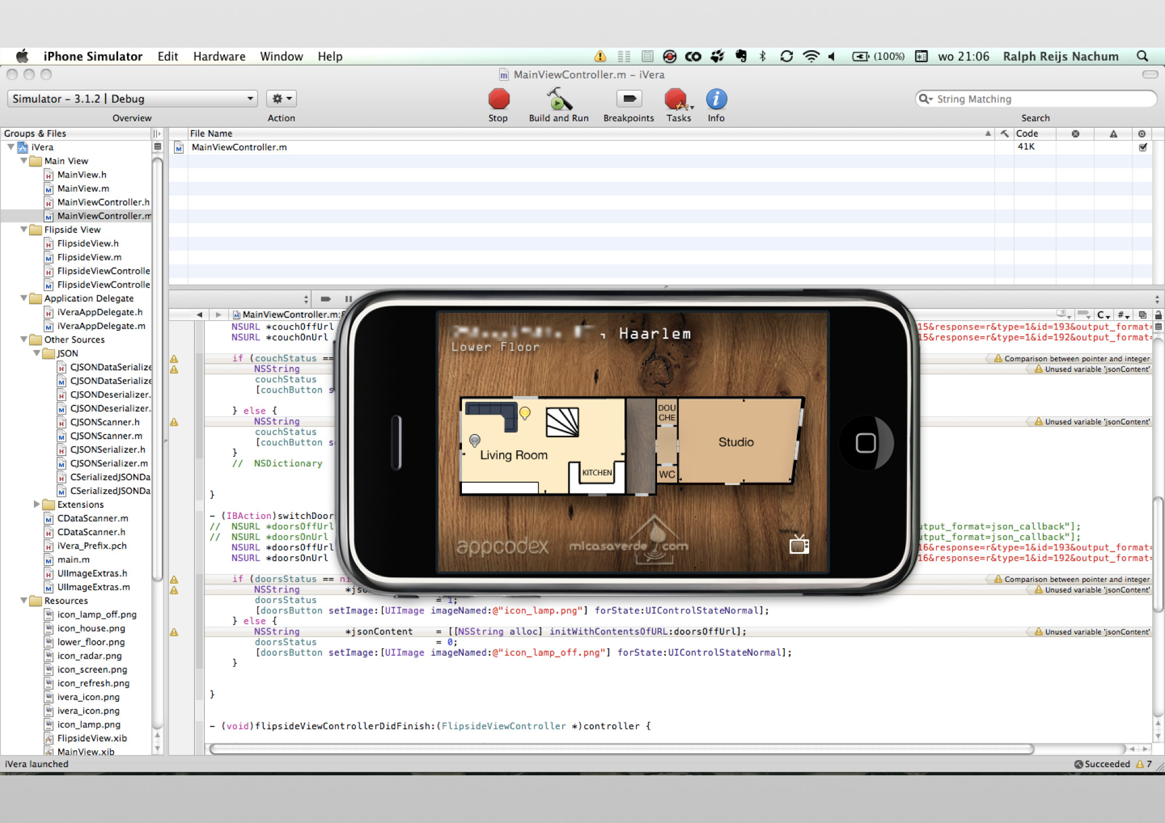Select lower_floor.png resource file

click(x=91, y=642)
